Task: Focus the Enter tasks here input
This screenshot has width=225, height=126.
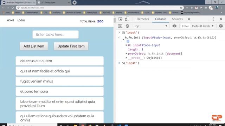Action: 56,34
